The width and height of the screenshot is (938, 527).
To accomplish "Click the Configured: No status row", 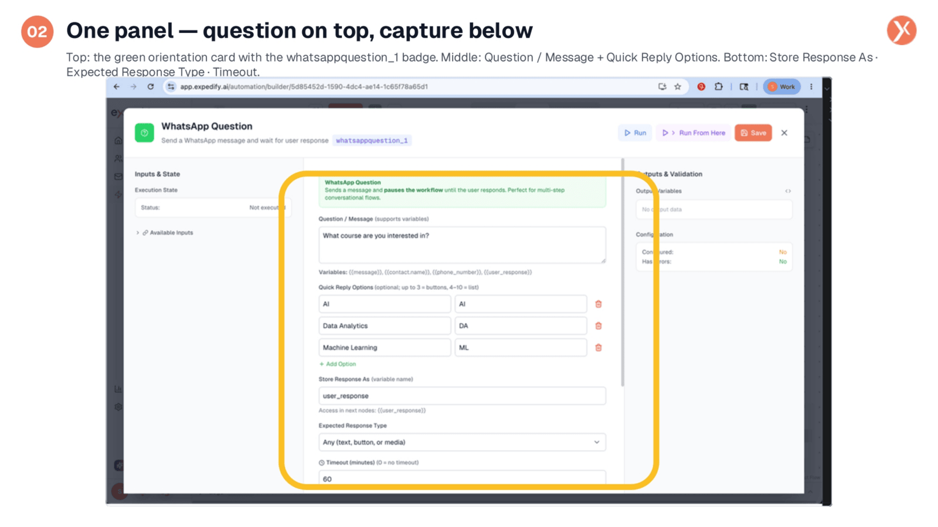I will click(714, 252).
